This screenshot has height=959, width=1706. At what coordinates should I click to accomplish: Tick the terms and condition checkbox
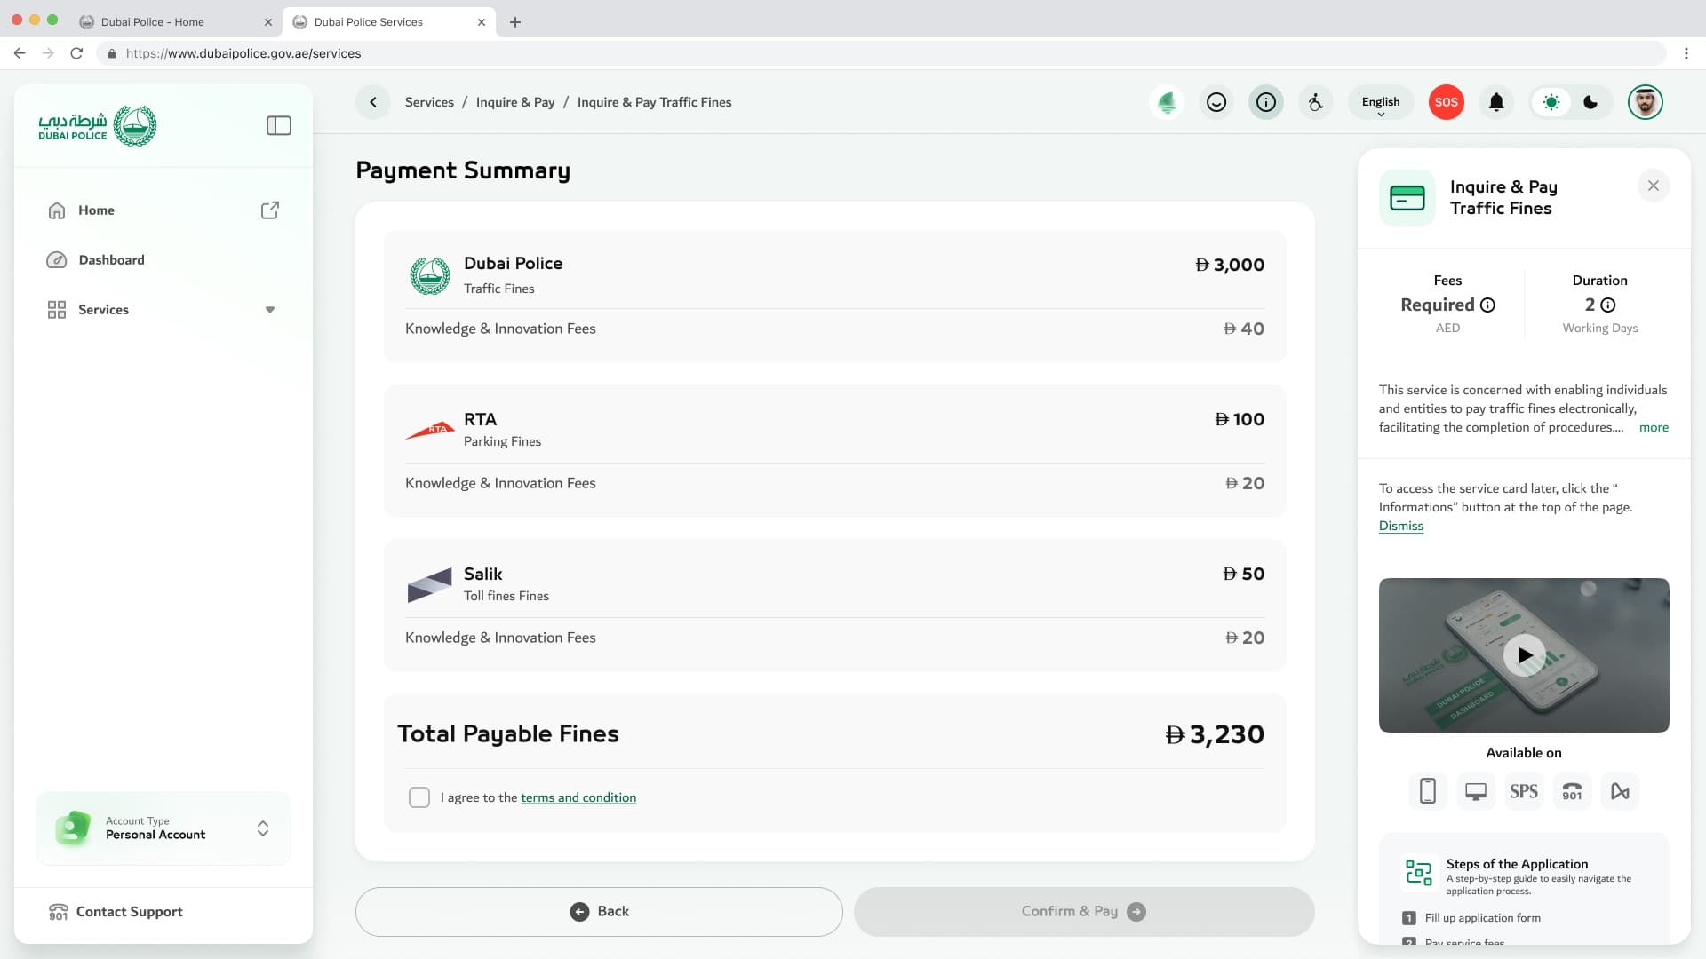(x=419, y=797)
